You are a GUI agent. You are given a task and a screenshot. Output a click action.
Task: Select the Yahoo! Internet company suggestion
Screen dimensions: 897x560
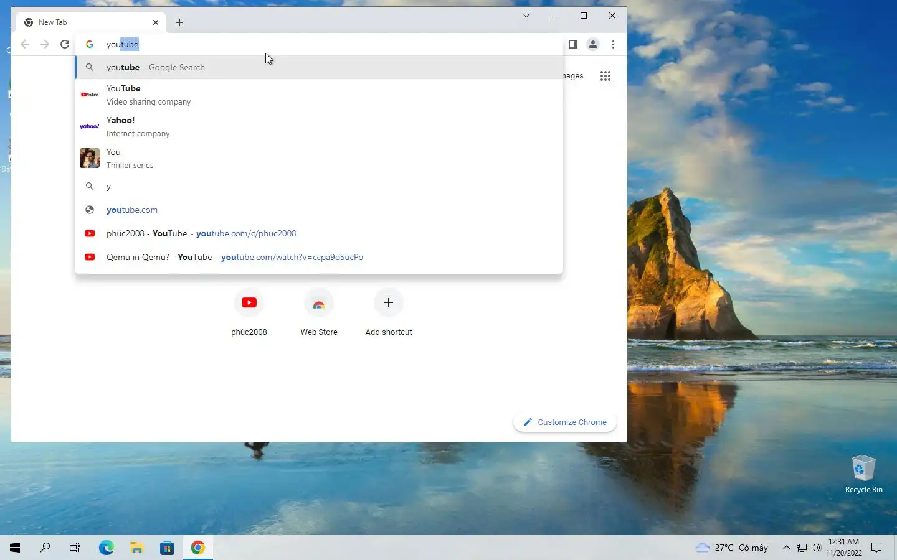(319, 126)
